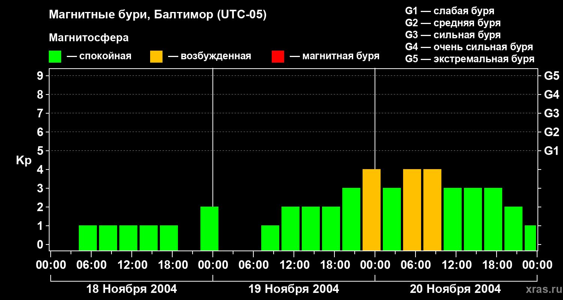Image resolution: width=563 pixels, height=300 pixels.
Task: Click the orange 'возбужденная' legend swatch
Action: [156, 57]
